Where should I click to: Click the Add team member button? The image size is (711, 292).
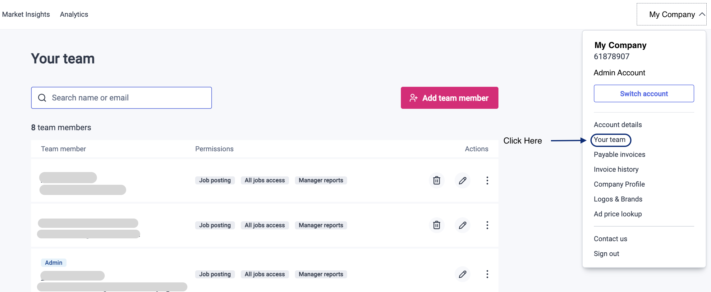449,98
